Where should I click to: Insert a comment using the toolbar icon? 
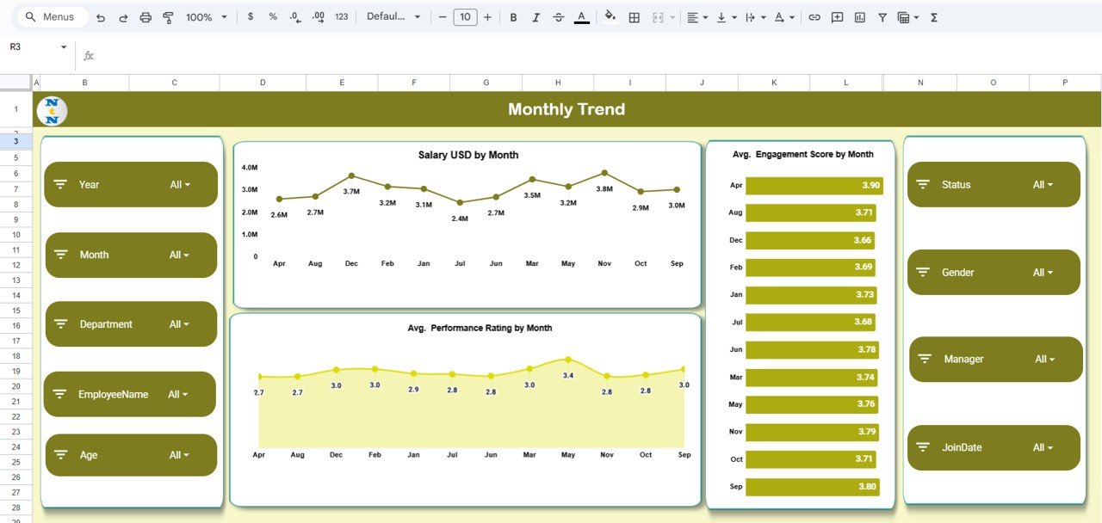(836, 16)
